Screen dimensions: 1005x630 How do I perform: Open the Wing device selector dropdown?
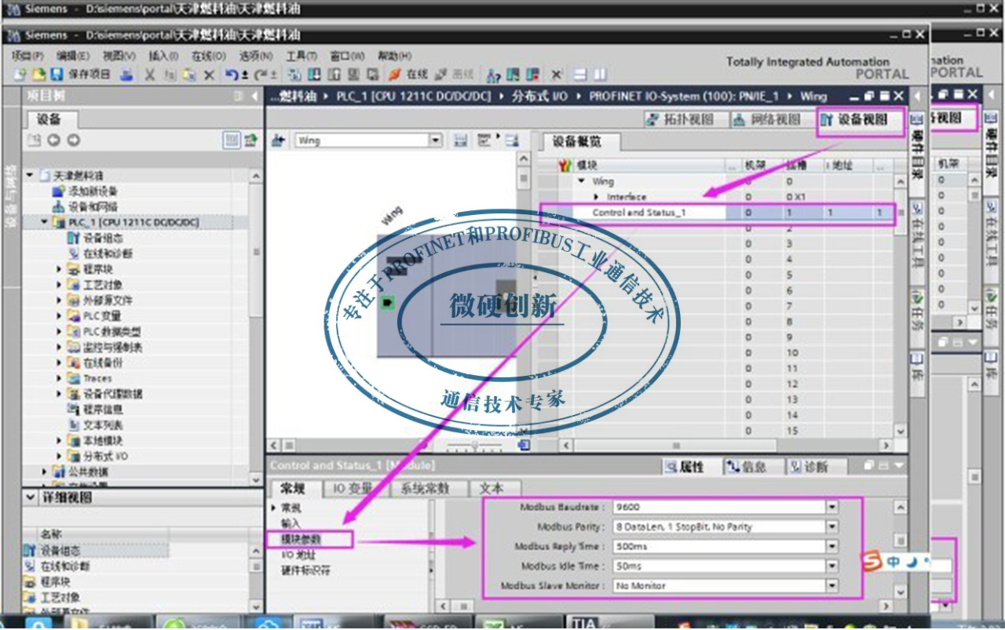click(x=436, y=140)
